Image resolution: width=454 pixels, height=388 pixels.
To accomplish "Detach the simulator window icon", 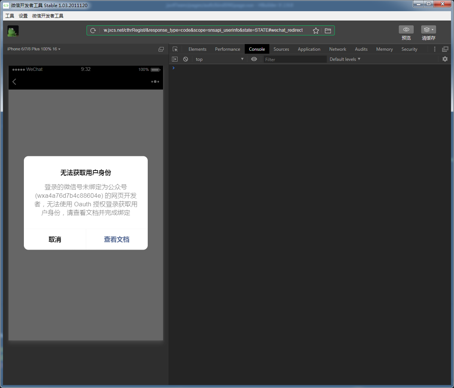I will (x=161, y=49).
